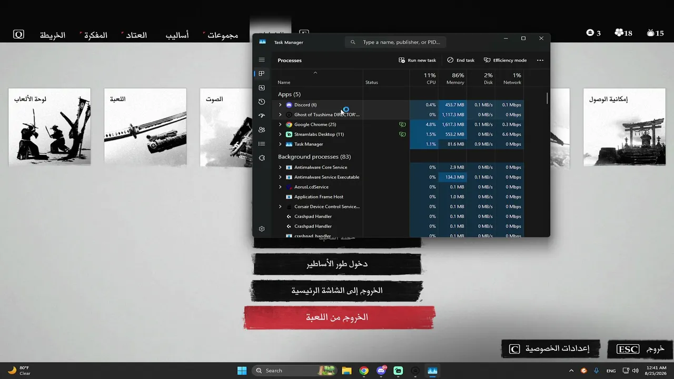The height and width of the screenshot is (379, 674).
Task: Open File Explorer from taskbar
Action: click(x=346, y=371)
